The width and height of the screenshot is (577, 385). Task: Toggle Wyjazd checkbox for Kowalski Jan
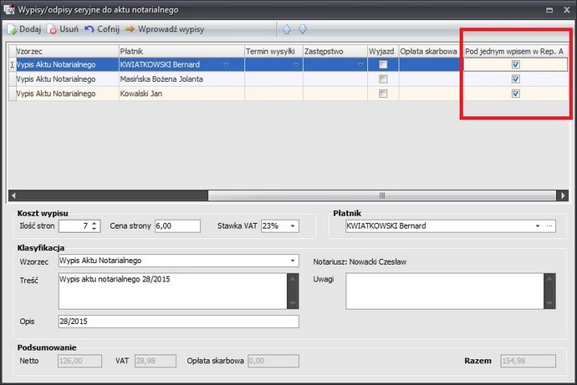point(383,94)
